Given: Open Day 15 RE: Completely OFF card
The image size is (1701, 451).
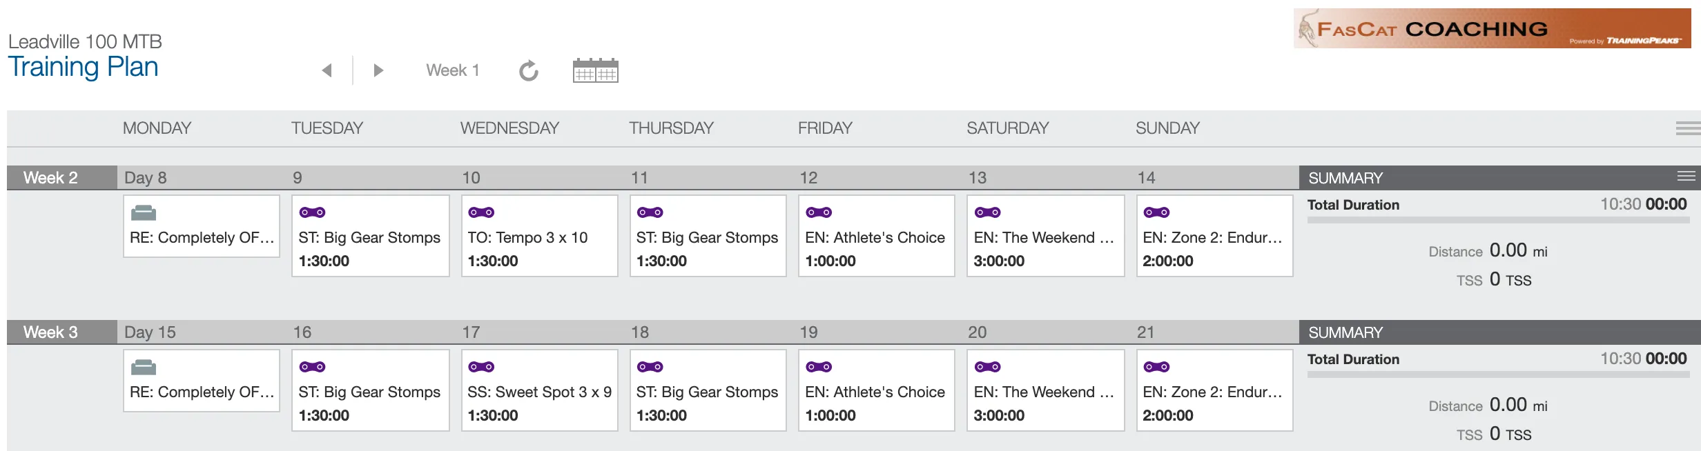Looking at the screenshot, I should (x=202, y=381).
